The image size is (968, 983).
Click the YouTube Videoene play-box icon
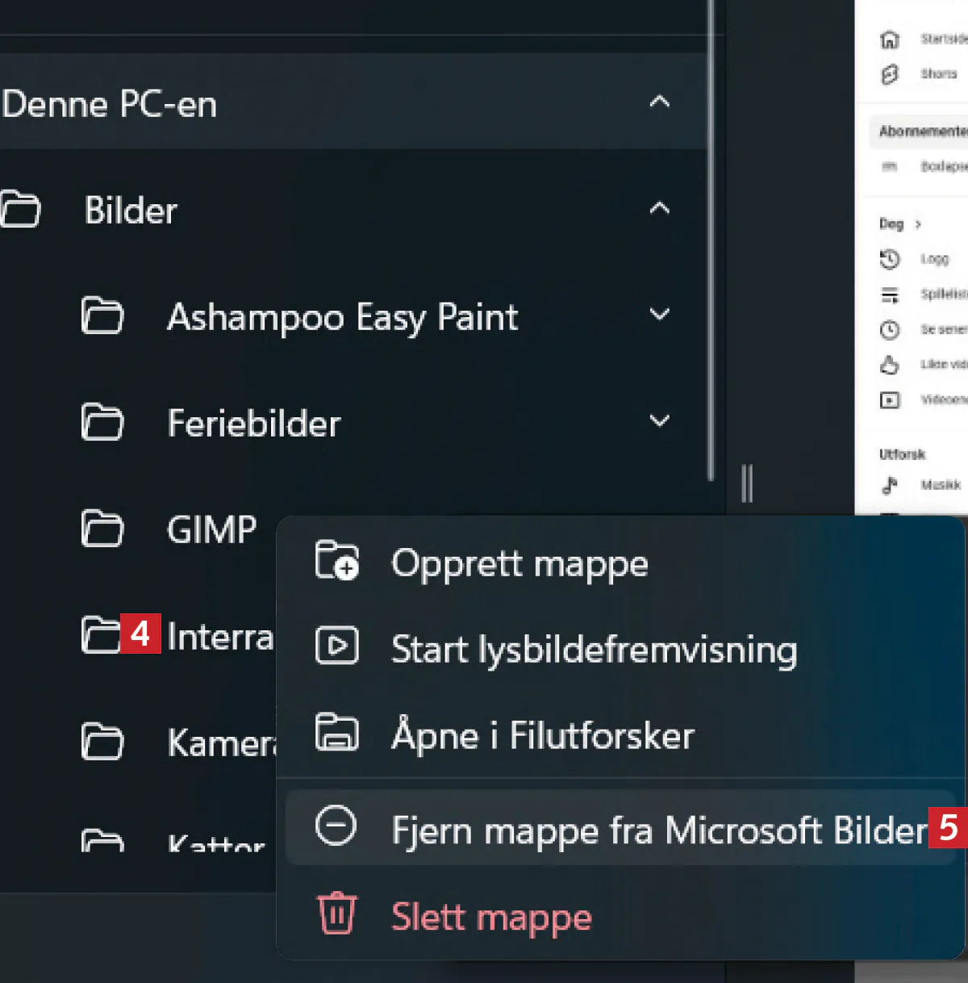pos(889,400)
